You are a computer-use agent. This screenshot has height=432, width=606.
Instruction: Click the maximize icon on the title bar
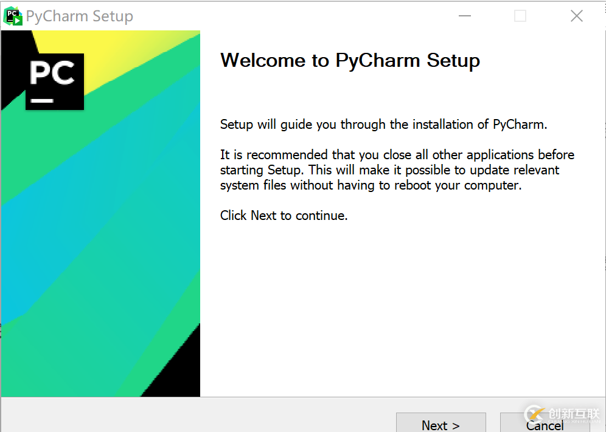(x=520, y=16)
